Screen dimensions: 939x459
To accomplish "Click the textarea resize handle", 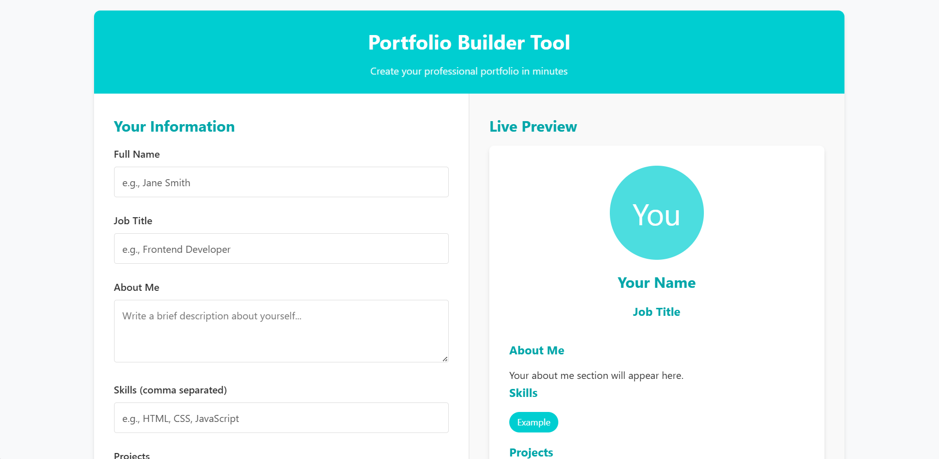I will pos(444,358).
